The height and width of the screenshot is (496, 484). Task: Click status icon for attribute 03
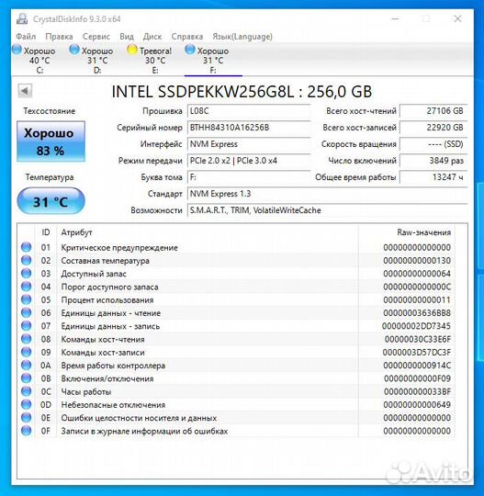point(27,274)
